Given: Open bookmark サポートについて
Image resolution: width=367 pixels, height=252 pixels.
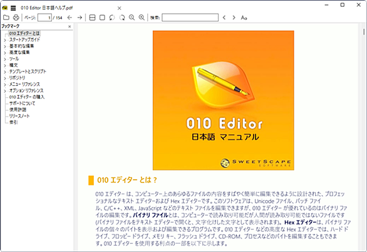Looking at the screenshot, I should 22,103.
